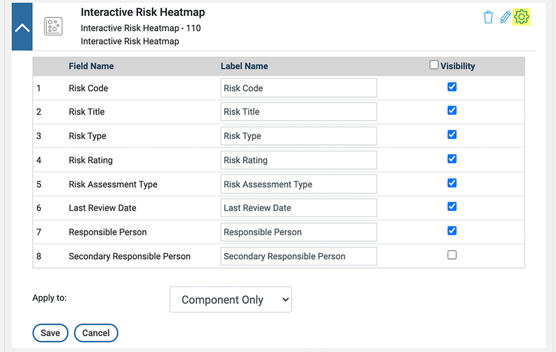
Task: Enable visibility for Secondary Responsible Person
Action: [452, 255]
